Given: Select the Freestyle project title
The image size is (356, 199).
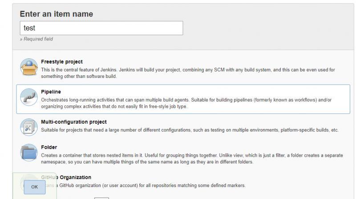Looking at the screenshot, I should pyautogui.click(x=62, y=62).
